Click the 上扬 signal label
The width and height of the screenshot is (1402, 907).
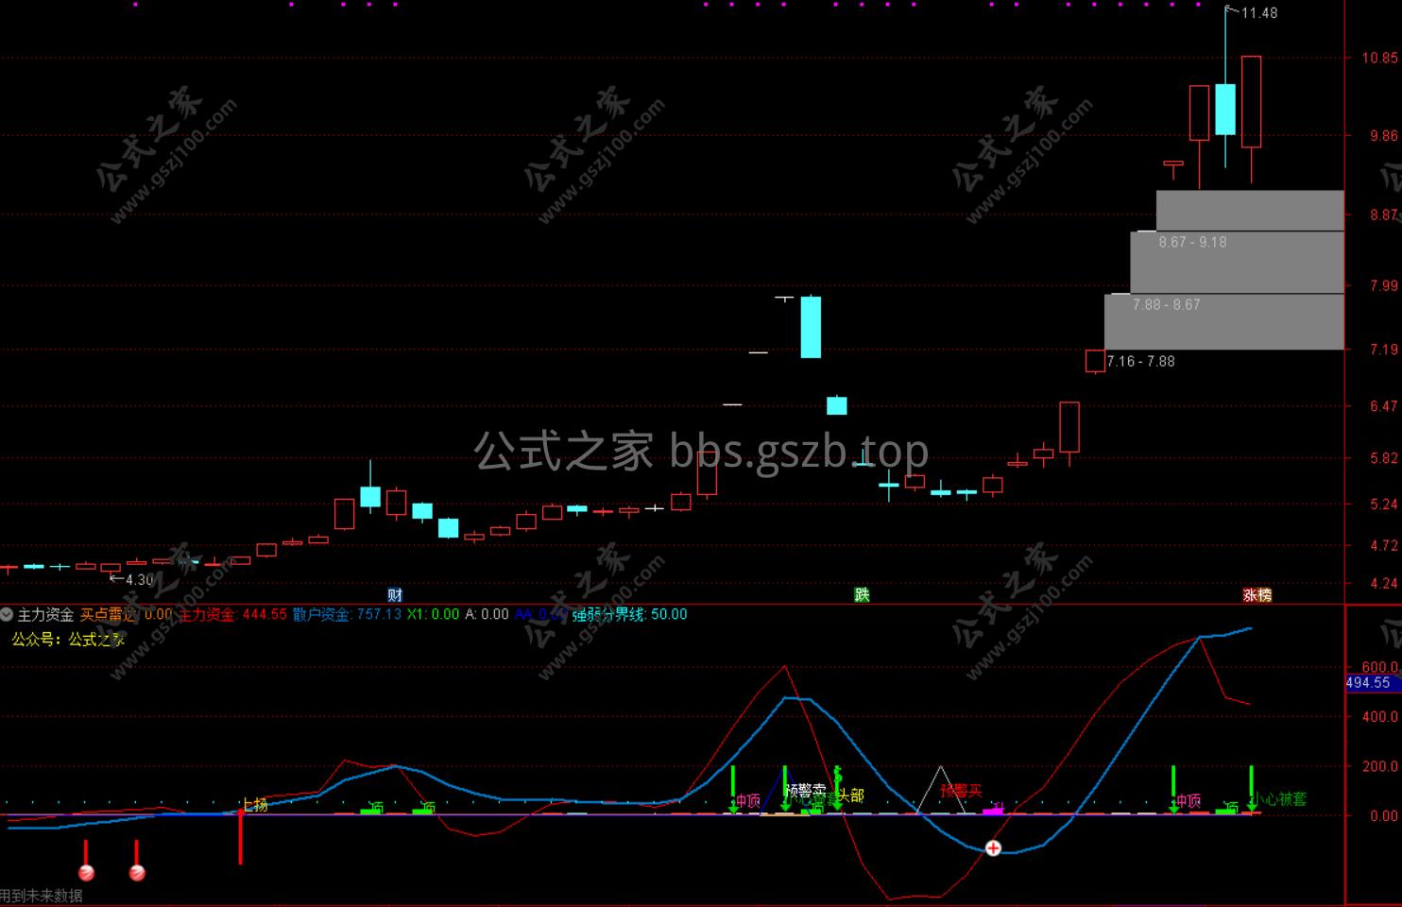(255, 804)
